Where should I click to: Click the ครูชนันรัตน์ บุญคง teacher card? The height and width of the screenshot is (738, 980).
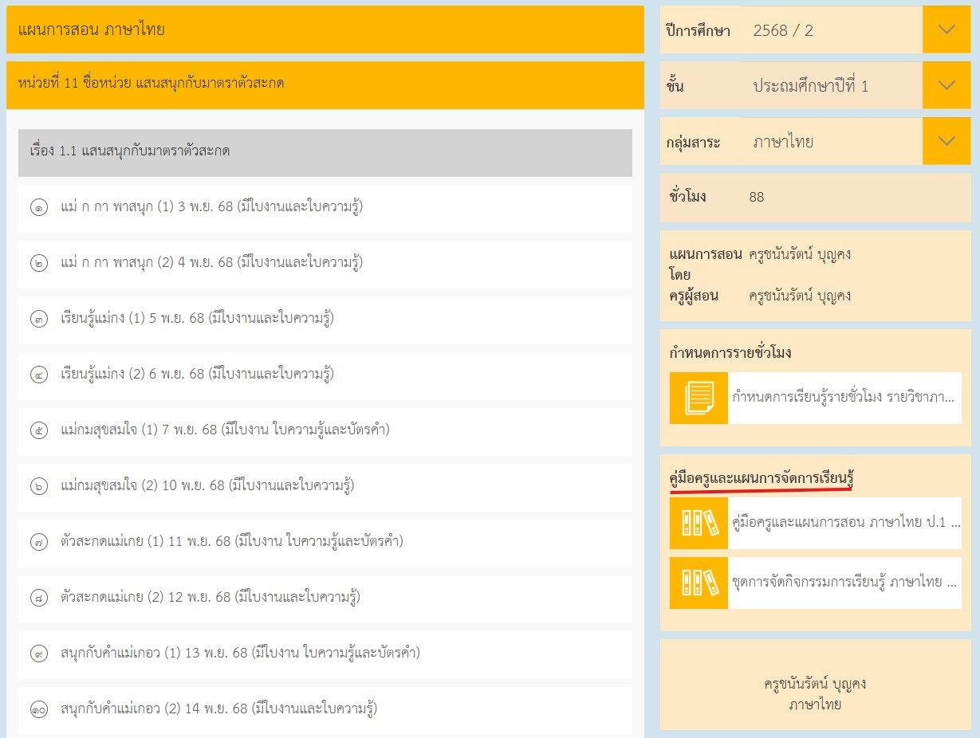815,693
